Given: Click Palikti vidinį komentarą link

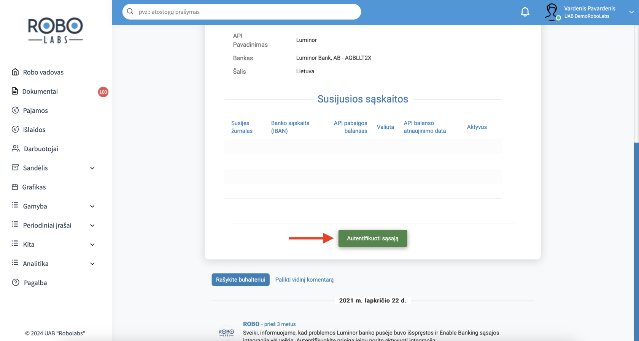Looking at the screenshot, I should (304, 279).
